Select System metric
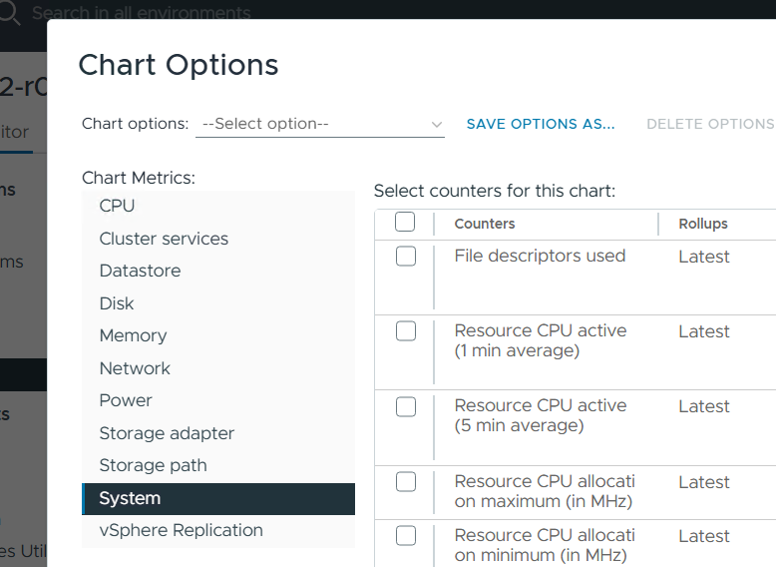The height and width of the screenshot is (567, 776). point(218,499)
